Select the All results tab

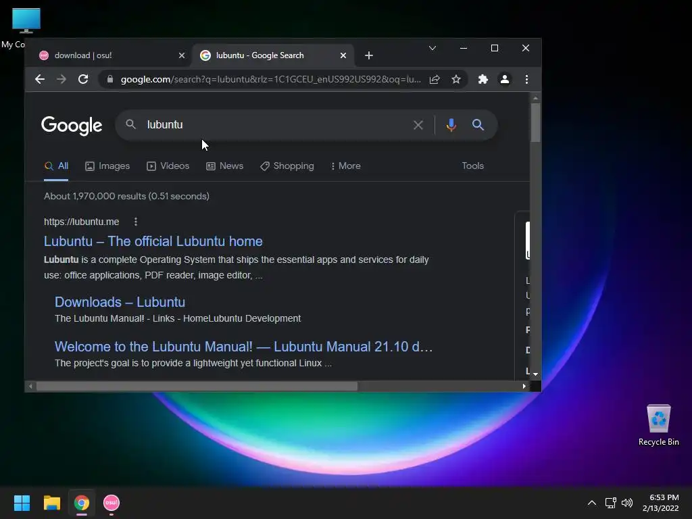(x=56, y=166)
